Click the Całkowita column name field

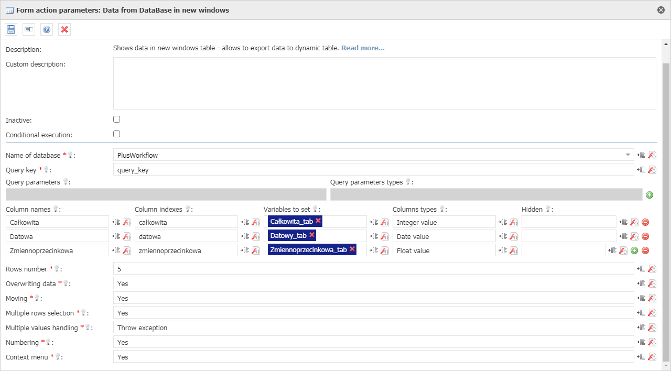[x=57, y=222]
